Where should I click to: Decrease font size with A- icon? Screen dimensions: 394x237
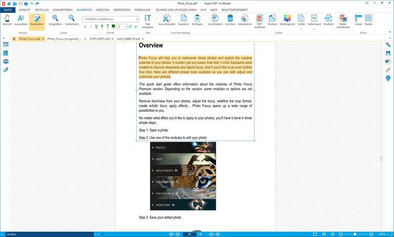[136, 27]
